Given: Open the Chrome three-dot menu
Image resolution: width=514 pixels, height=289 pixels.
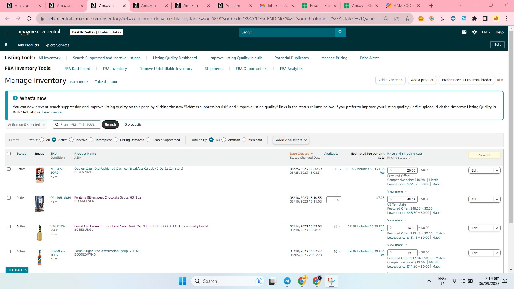Looking at the screenshot, I should (x=507, y=18).
